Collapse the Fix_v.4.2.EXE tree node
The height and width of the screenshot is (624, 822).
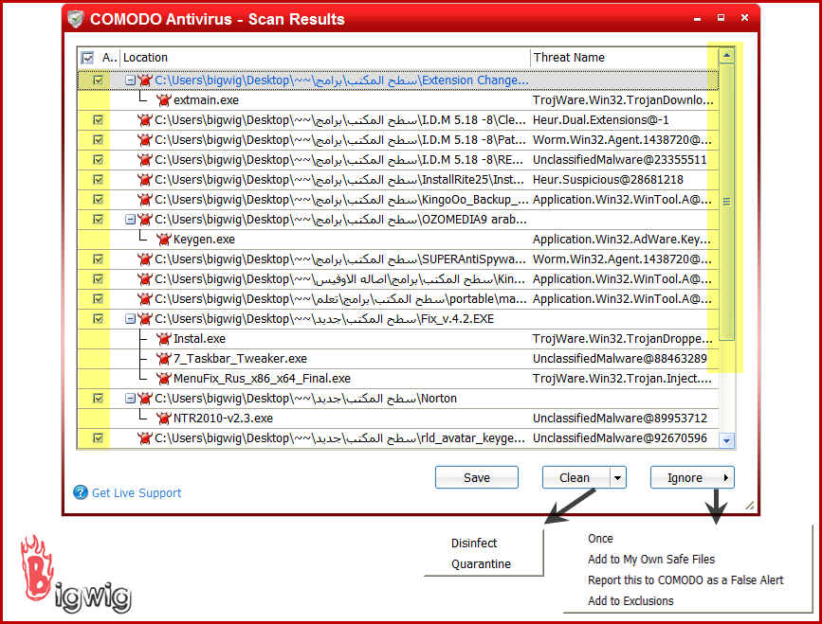(130, 319)
